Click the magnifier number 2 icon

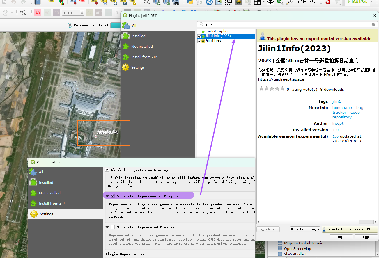tap(289, 2)
